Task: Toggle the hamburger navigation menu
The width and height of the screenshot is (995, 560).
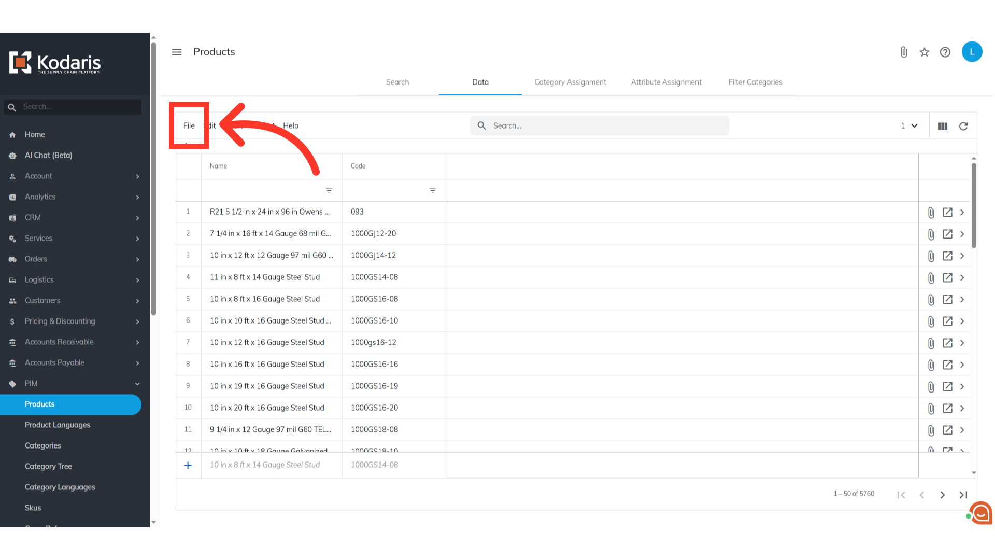Action: click(177, 52)
